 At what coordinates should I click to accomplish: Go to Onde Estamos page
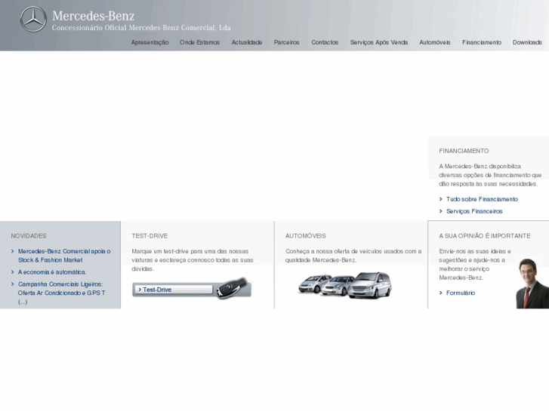199,42
